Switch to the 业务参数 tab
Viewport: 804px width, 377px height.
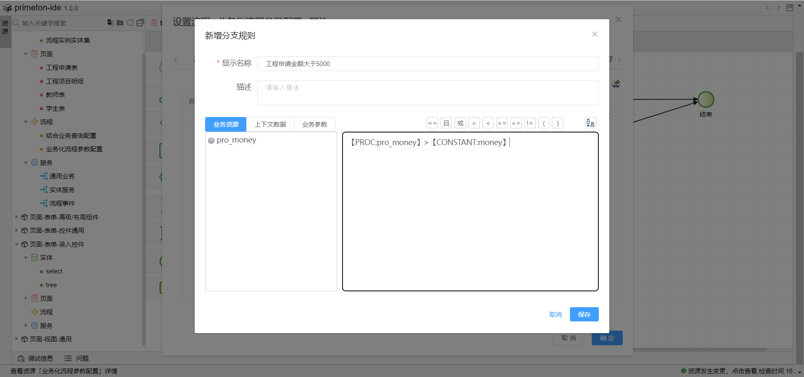314,124
